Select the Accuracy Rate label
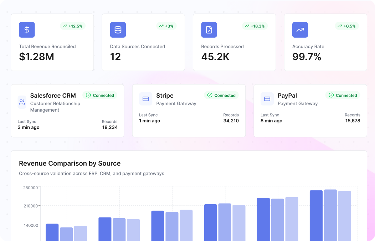This screenshot has height=241, width=375. coord(308,47)
